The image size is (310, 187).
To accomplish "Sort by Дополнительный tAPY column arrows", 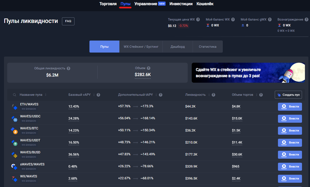I will click(x=156, y=95).
